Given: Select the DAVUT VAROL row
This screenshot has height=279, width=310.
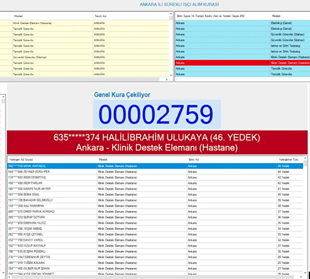Looking at the screenshot, I should coord(155,240).
